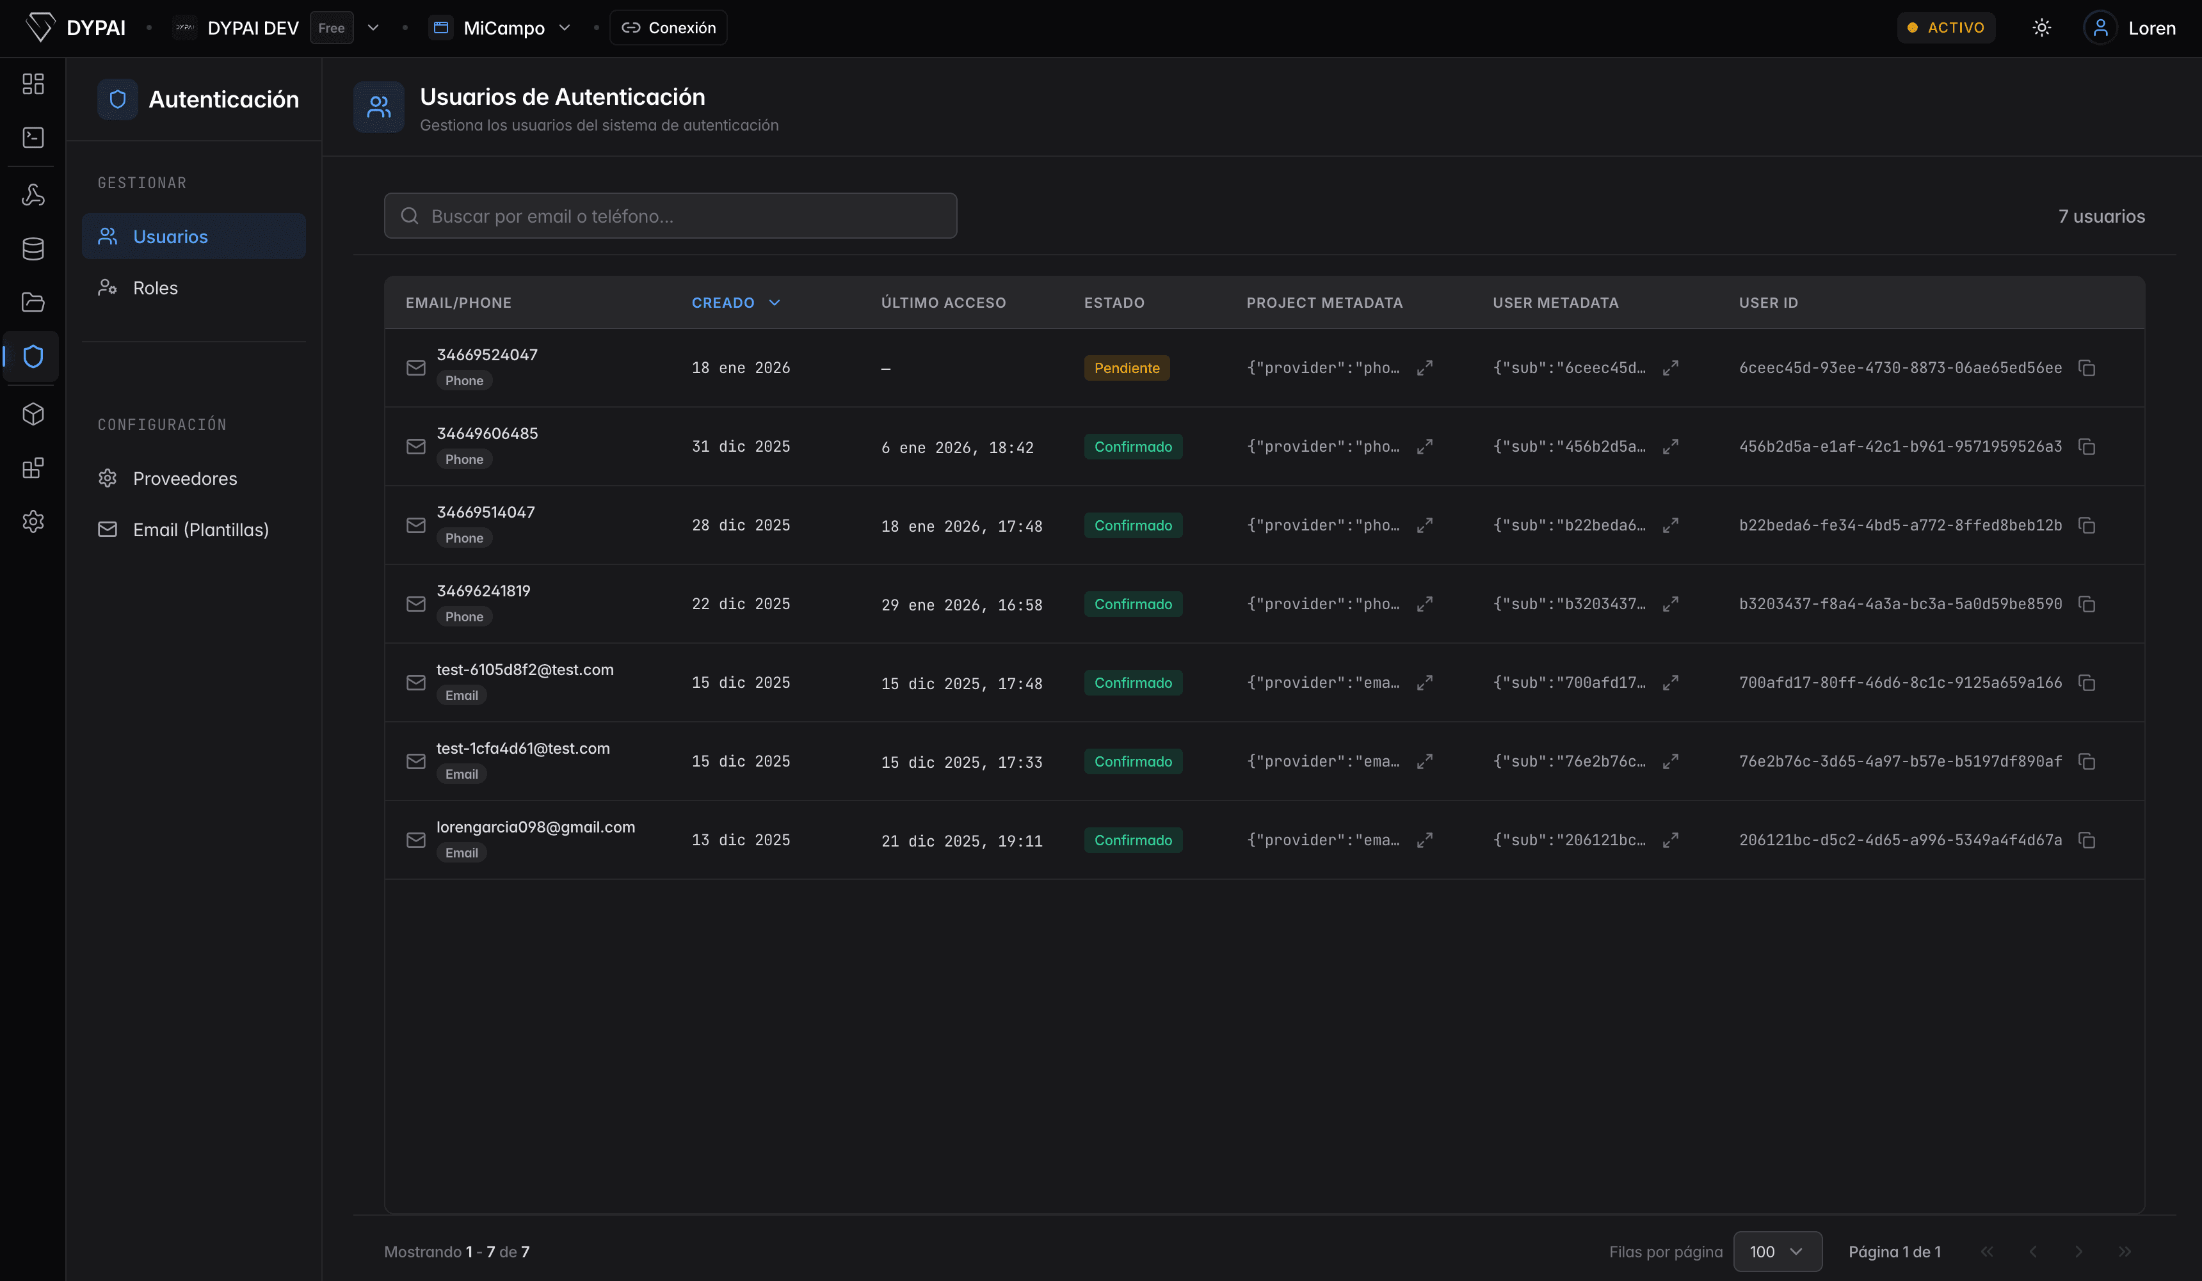Expand user metadata for 34669524047
Screen dimensions: 2202x1281
[1671, 368]
